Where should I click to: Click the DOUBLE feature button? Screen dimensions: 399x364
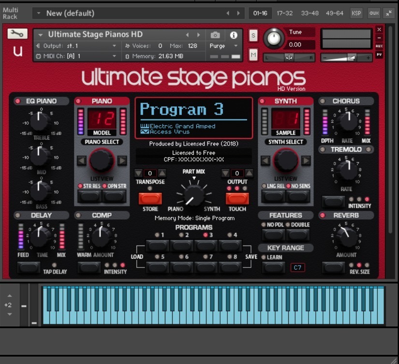tap(298, 234)
